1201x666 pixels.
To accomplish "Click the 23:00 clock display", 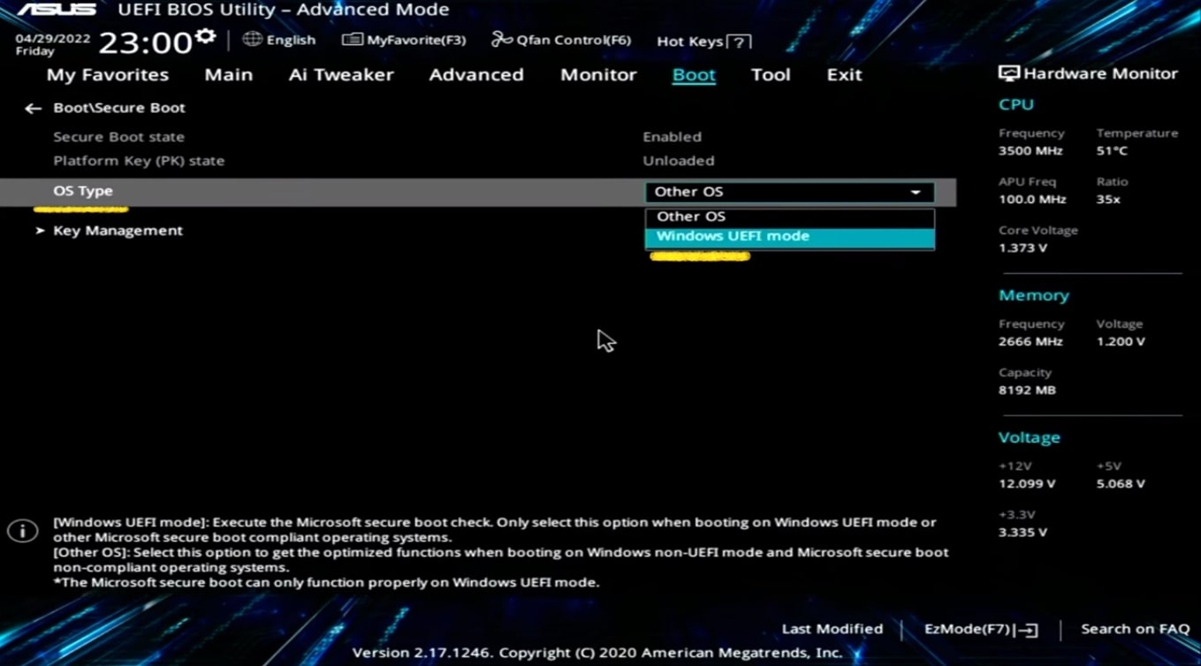I will [145, 42].
